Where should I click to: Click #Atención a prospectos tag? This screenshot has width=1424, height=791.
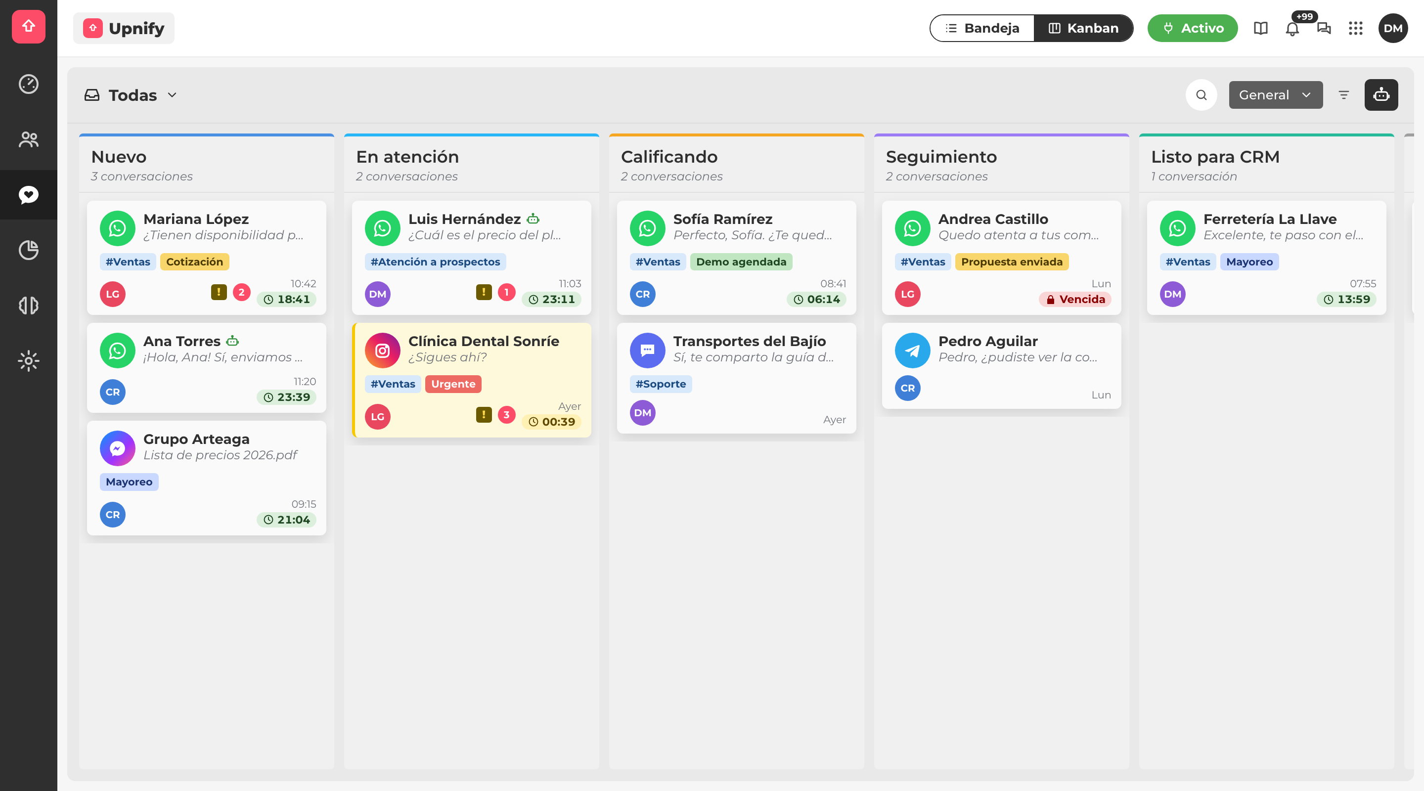coord(435,262)
